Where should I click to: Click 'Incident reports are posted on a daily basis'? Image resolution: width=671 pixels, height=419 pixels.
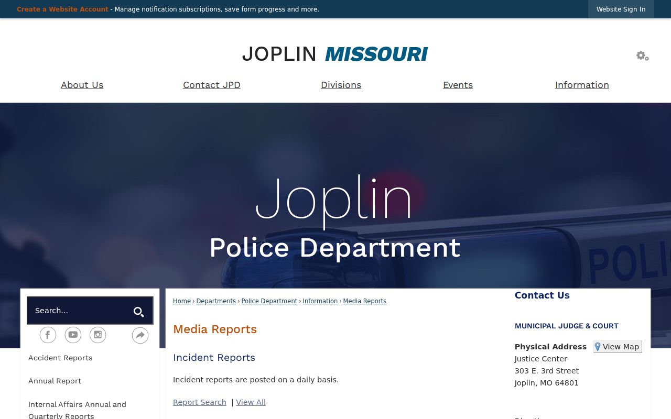point(256,380)
